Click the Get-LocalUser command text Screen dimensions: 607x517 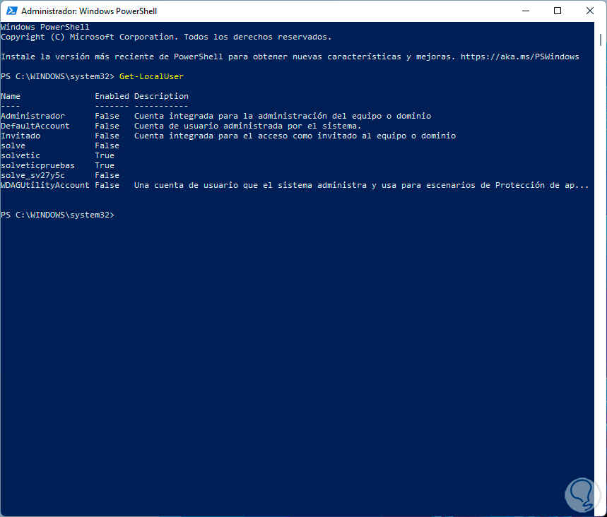(151, 76)
